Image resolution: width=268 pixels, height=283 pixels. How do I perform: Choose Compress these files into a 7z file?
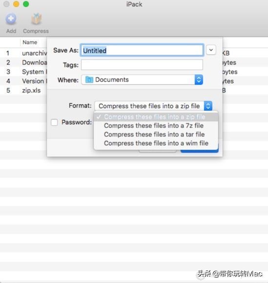156,126
